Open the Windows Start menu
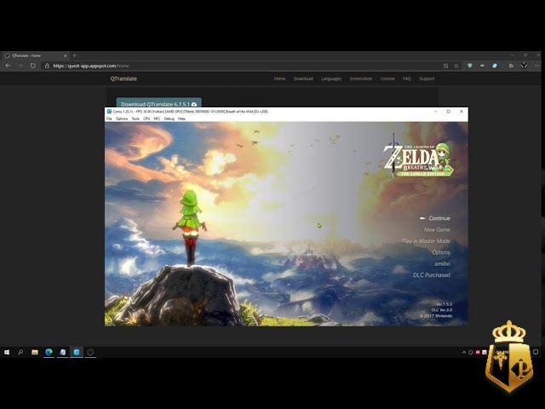This screenshot has width=545, height=409. click(x=7, y=352)
